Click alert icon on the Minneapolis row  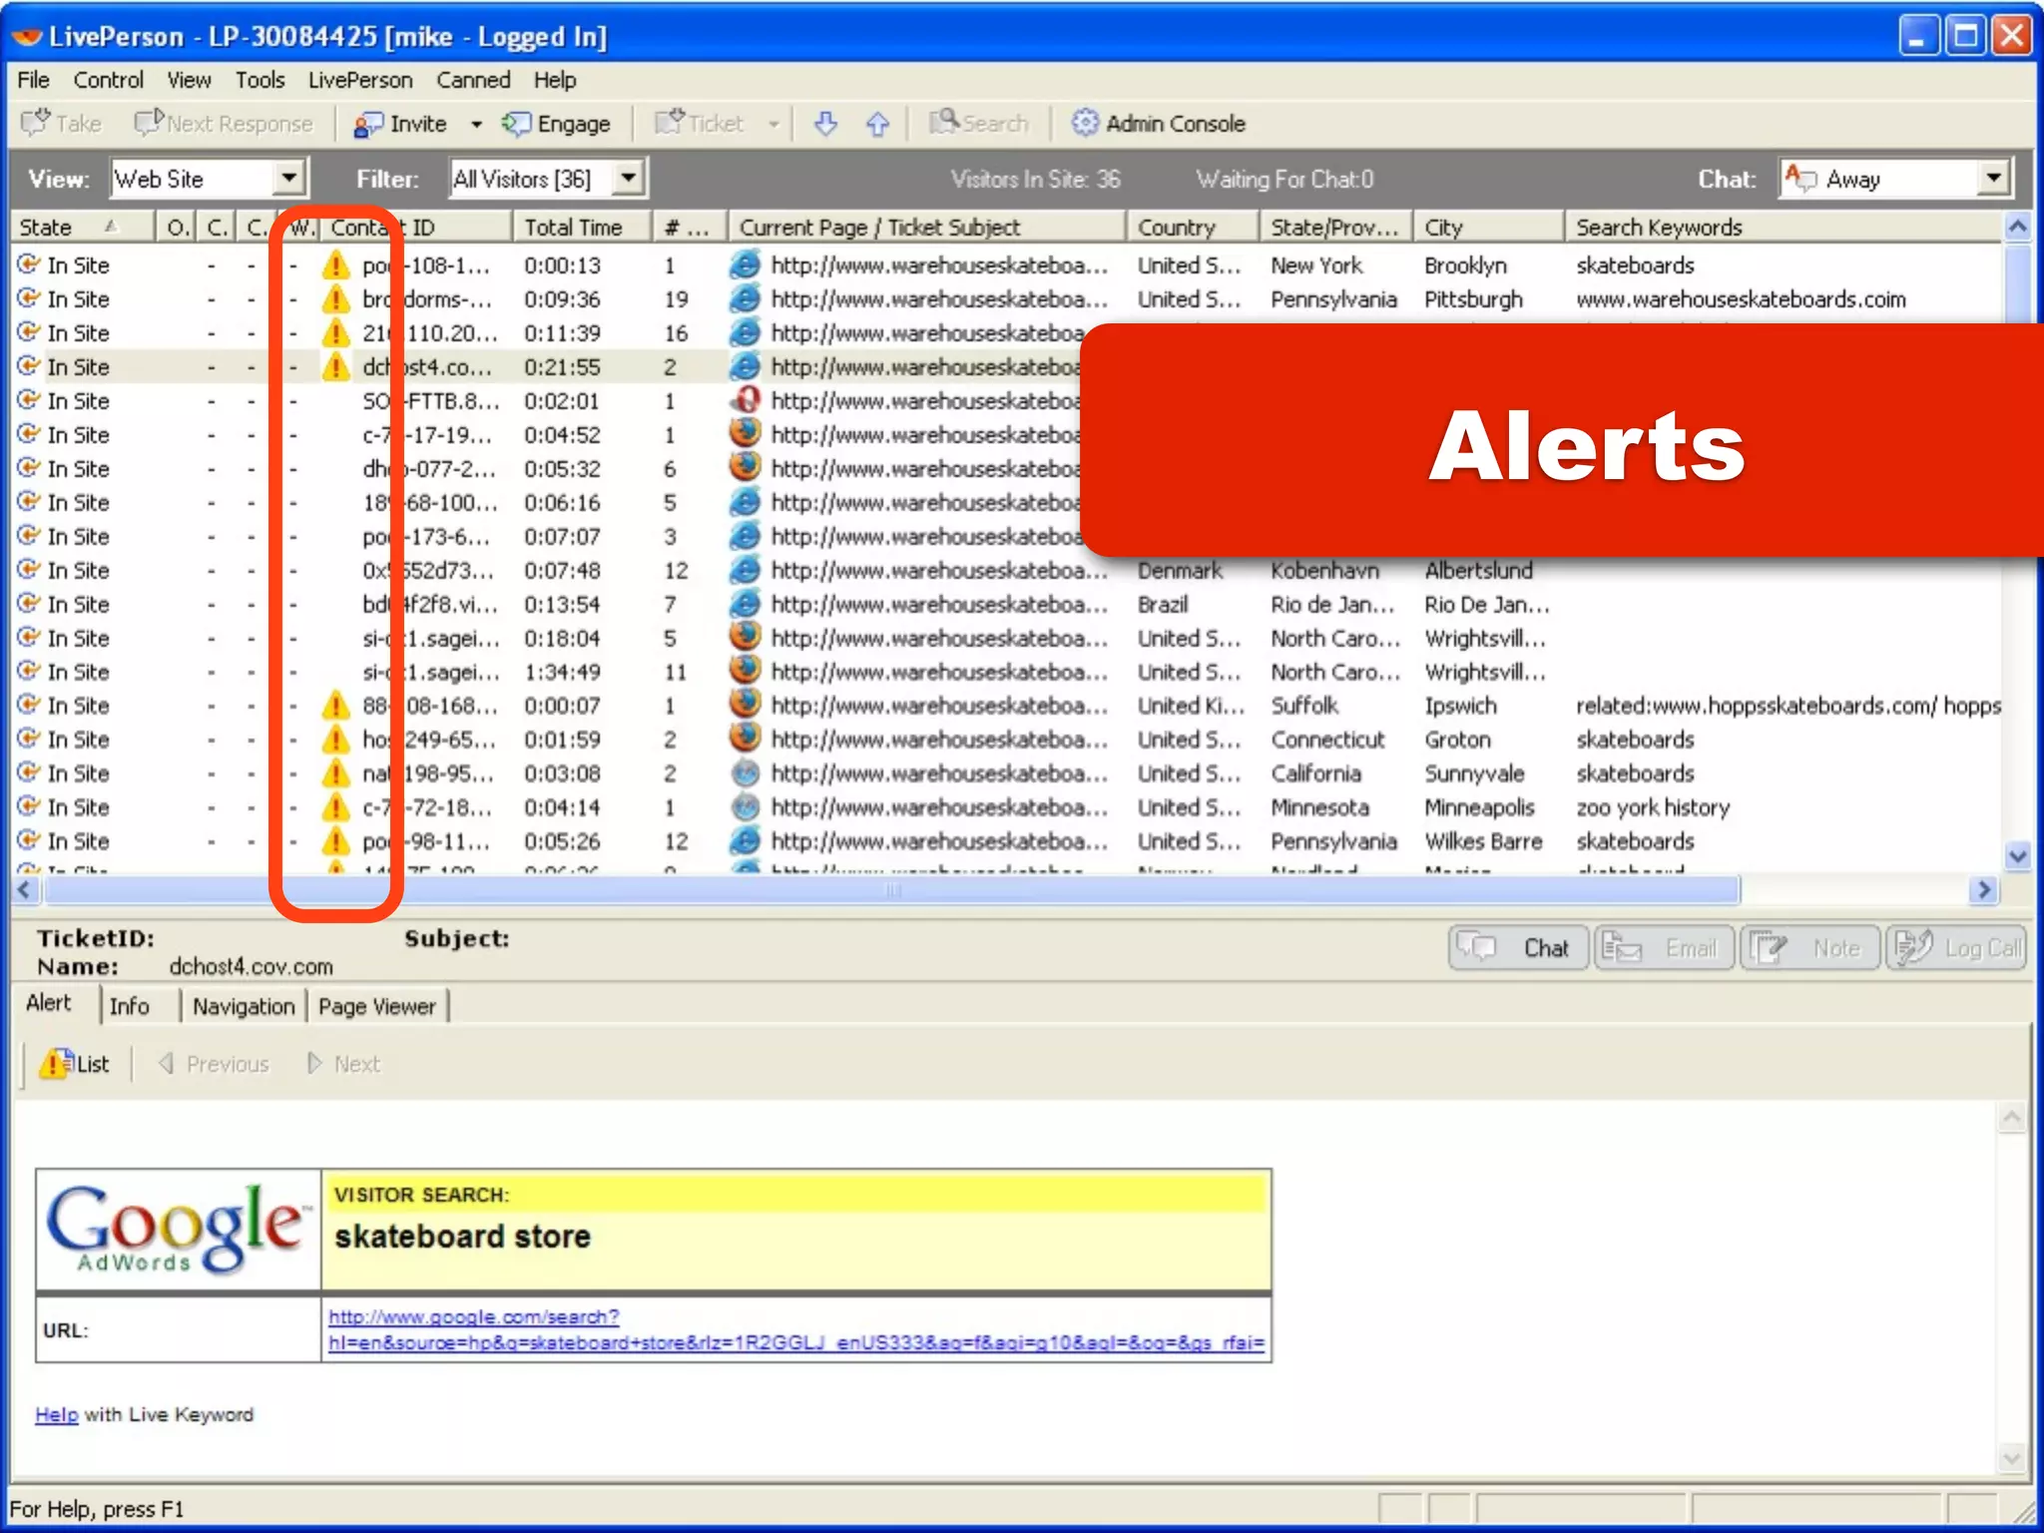[336, 807]
